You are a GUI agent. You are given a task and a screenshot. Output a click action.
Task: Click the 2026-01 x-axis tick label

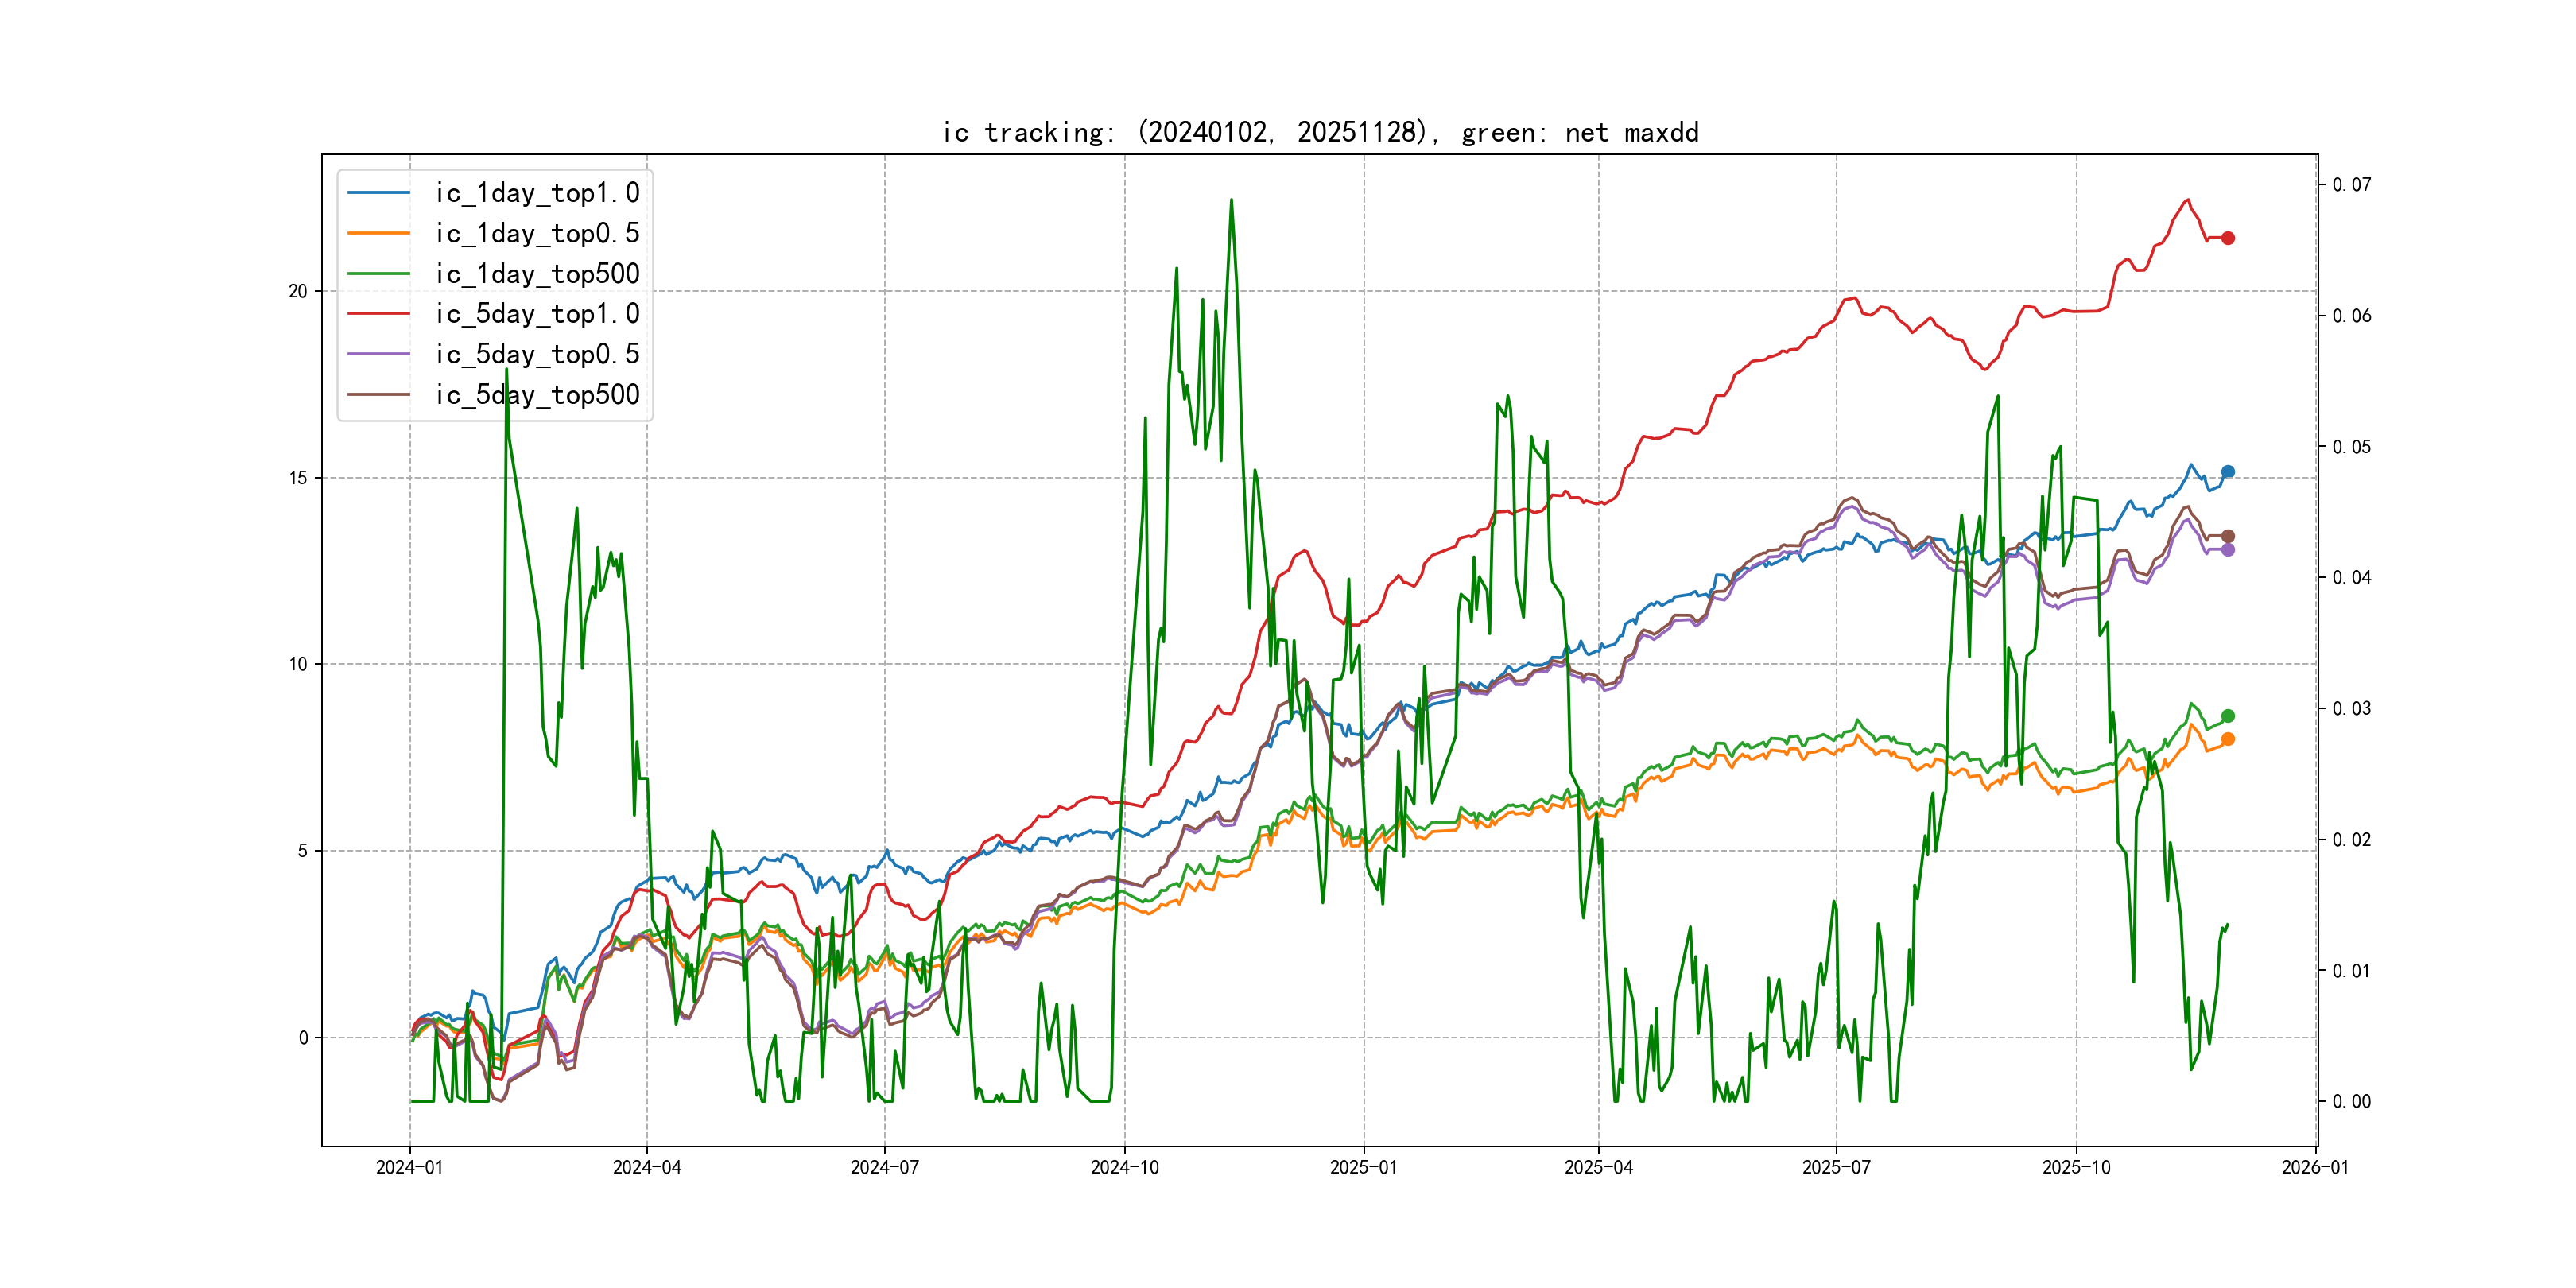2315,1167
